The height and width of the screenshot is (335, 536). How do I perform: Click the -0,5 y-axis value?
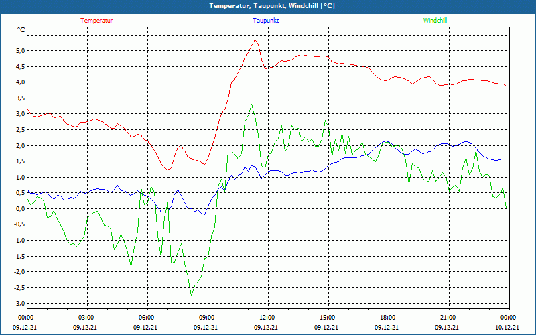20,224
